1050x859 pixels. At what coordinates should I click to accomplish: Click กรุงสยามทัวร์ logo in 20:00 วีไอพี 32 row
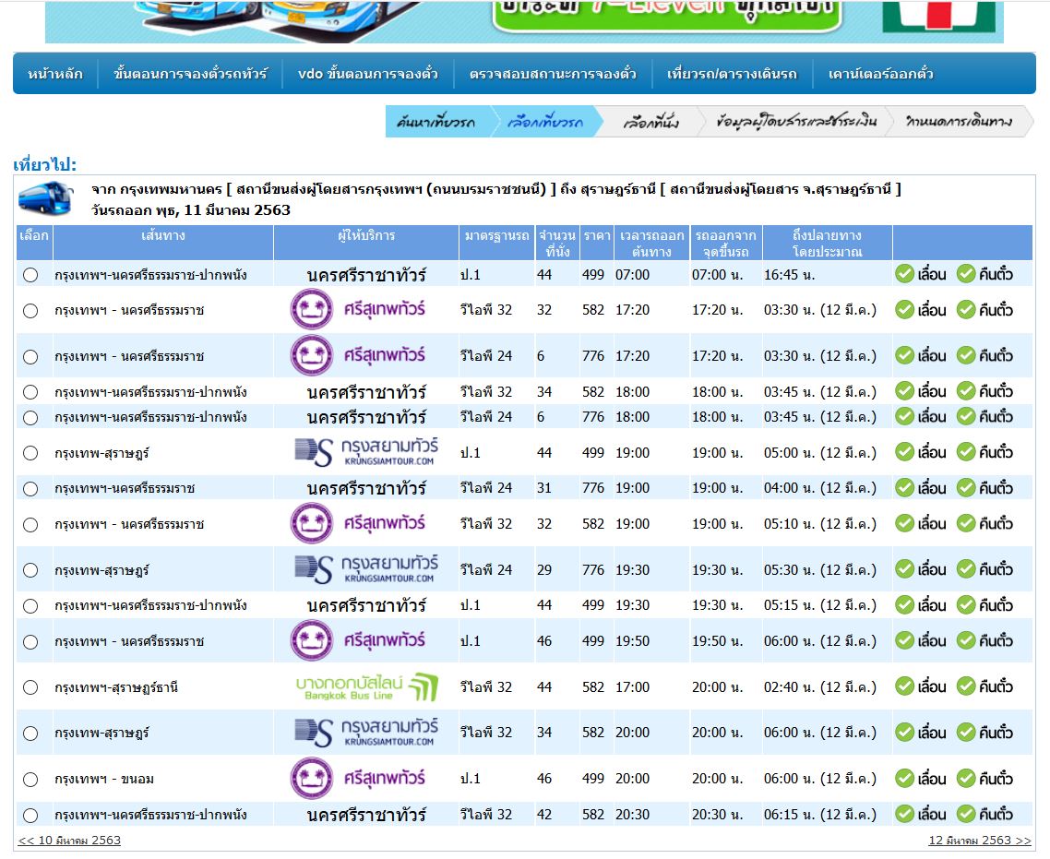coord(367,732)
